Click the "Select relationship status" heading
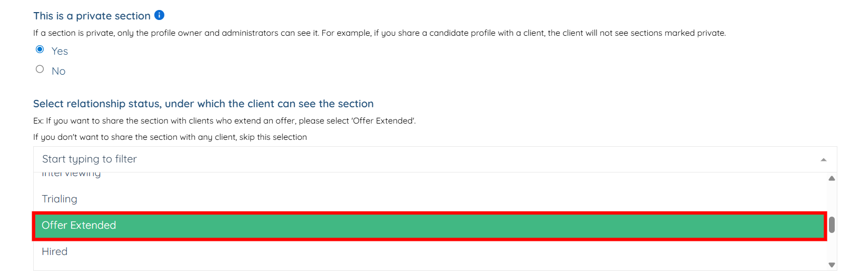The height and width of the screenshot is (275, 860). pos(203,104)
